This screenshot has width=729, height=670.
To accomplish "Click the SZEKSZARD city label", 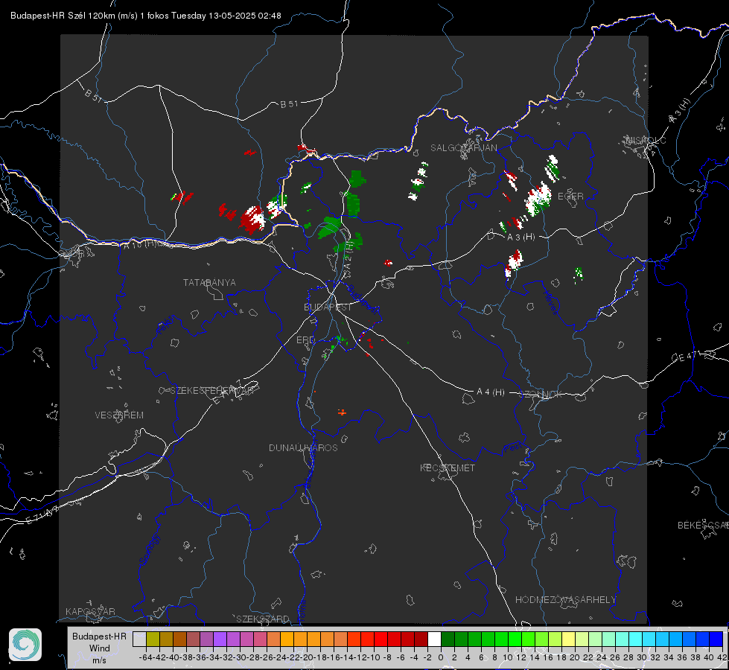I will coord(263,619).
